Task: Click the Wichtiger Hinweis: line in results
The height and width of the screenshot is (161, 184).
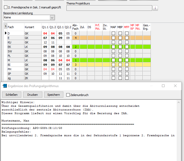Action: pos(18,102)
